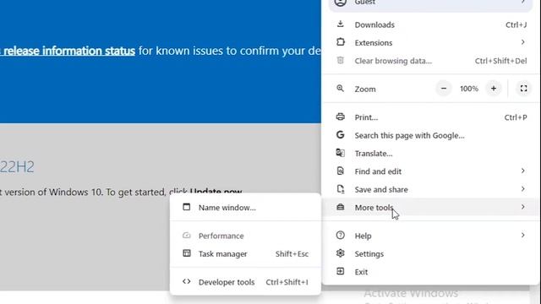Click the Help question mark icon
Viewport: 541px width, 304px height.
340,235
